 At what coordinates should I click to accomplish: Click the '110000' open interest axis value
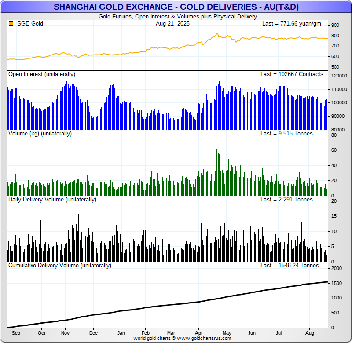click(339, 89)
